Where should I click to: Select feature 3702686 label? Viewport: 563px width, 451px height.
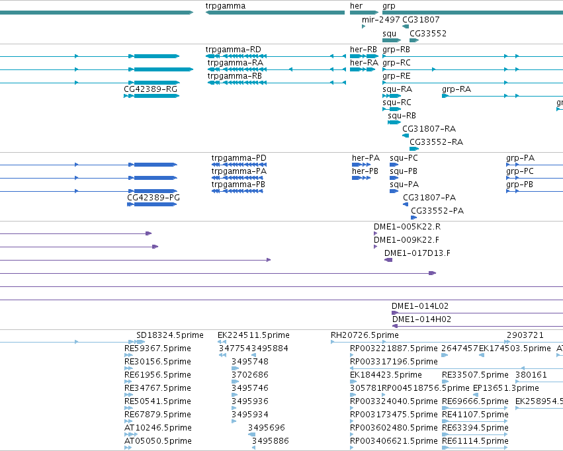pos(250,375)
